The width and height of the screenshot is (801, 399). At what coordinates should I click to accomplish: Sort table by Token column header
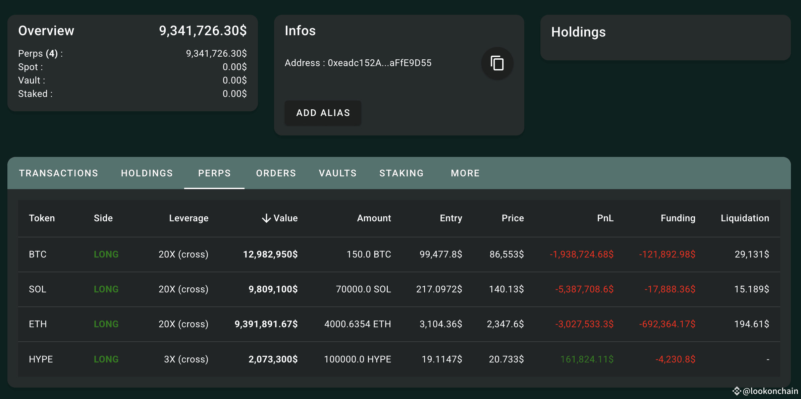[42, 218]
